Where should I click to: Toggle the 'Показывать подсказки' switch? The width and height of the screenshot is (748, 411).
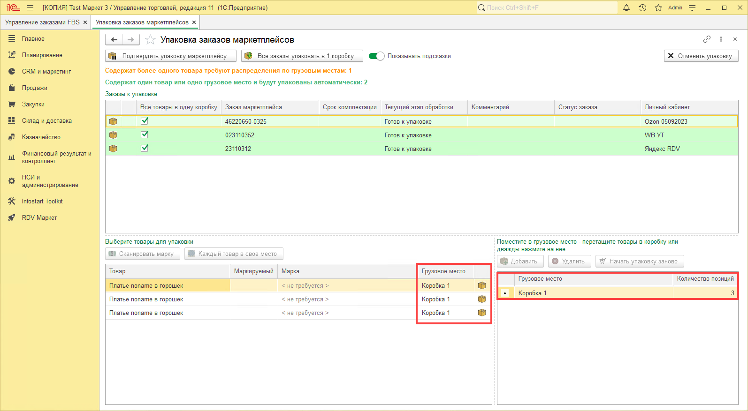376,56
